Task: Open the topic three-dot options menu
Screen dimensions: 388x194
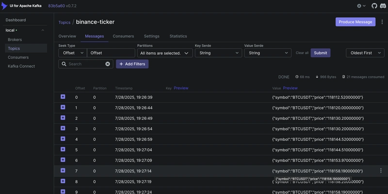Action: point(382,22)
